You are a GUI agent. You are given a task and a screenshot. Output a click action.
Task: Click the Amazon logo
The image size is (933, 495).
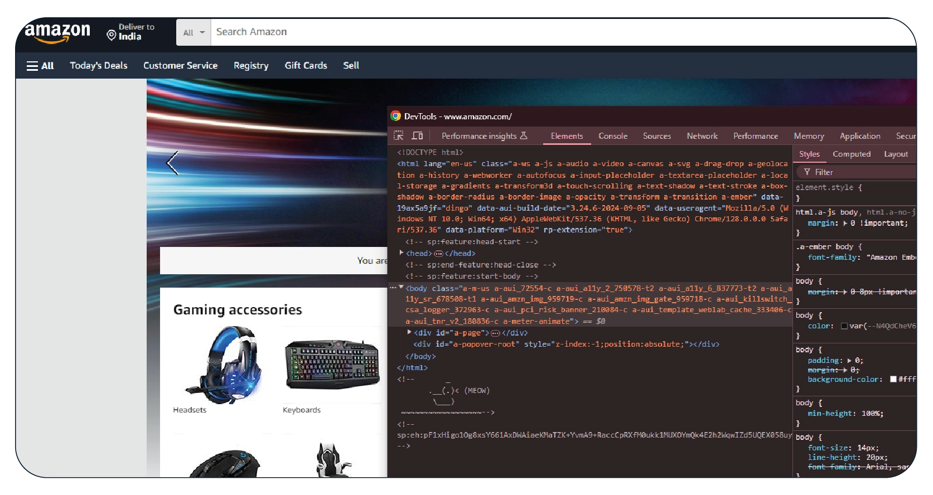point(57,32)
